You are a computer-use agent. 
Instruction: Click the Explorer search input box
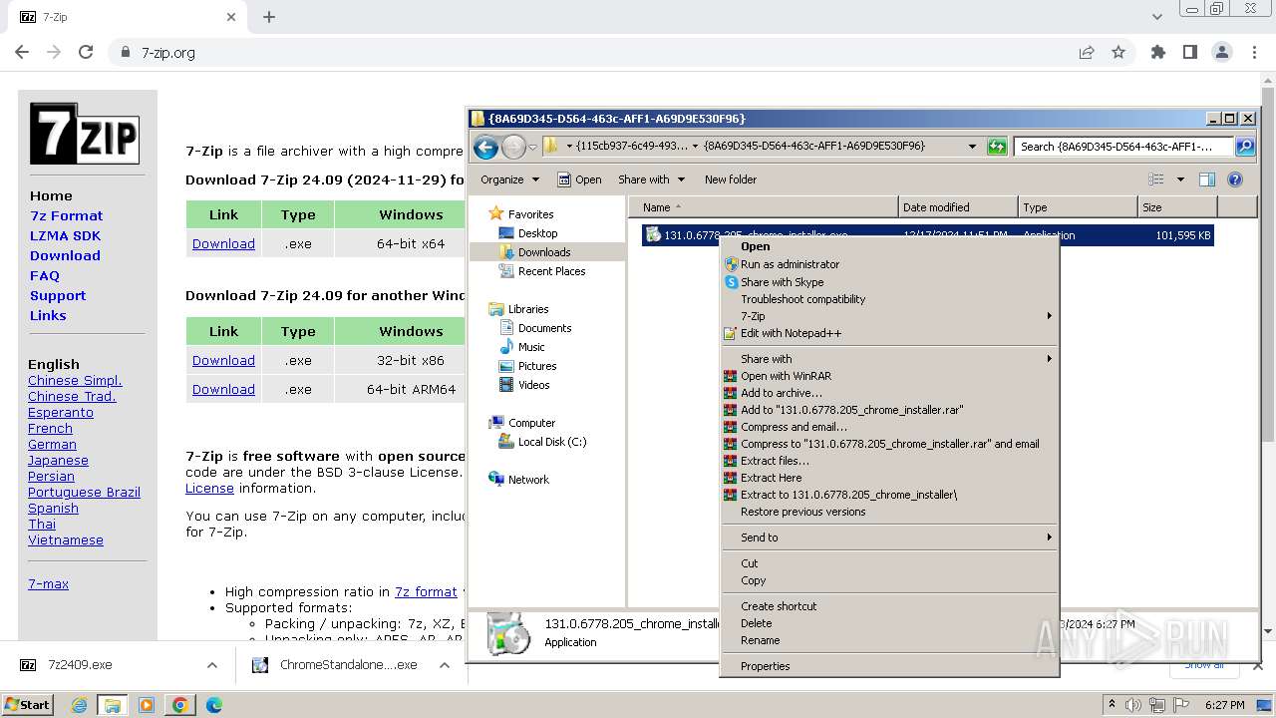(x=1124, y=147)
